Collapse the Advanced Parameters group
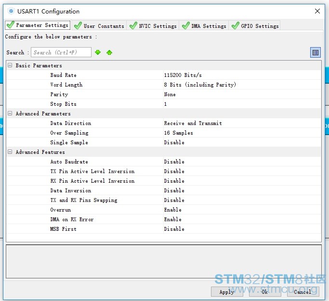 (x=10, y=113)
